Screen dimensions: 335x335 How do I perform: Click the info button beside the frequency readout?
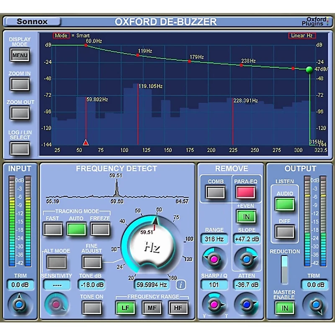(182, 284)
